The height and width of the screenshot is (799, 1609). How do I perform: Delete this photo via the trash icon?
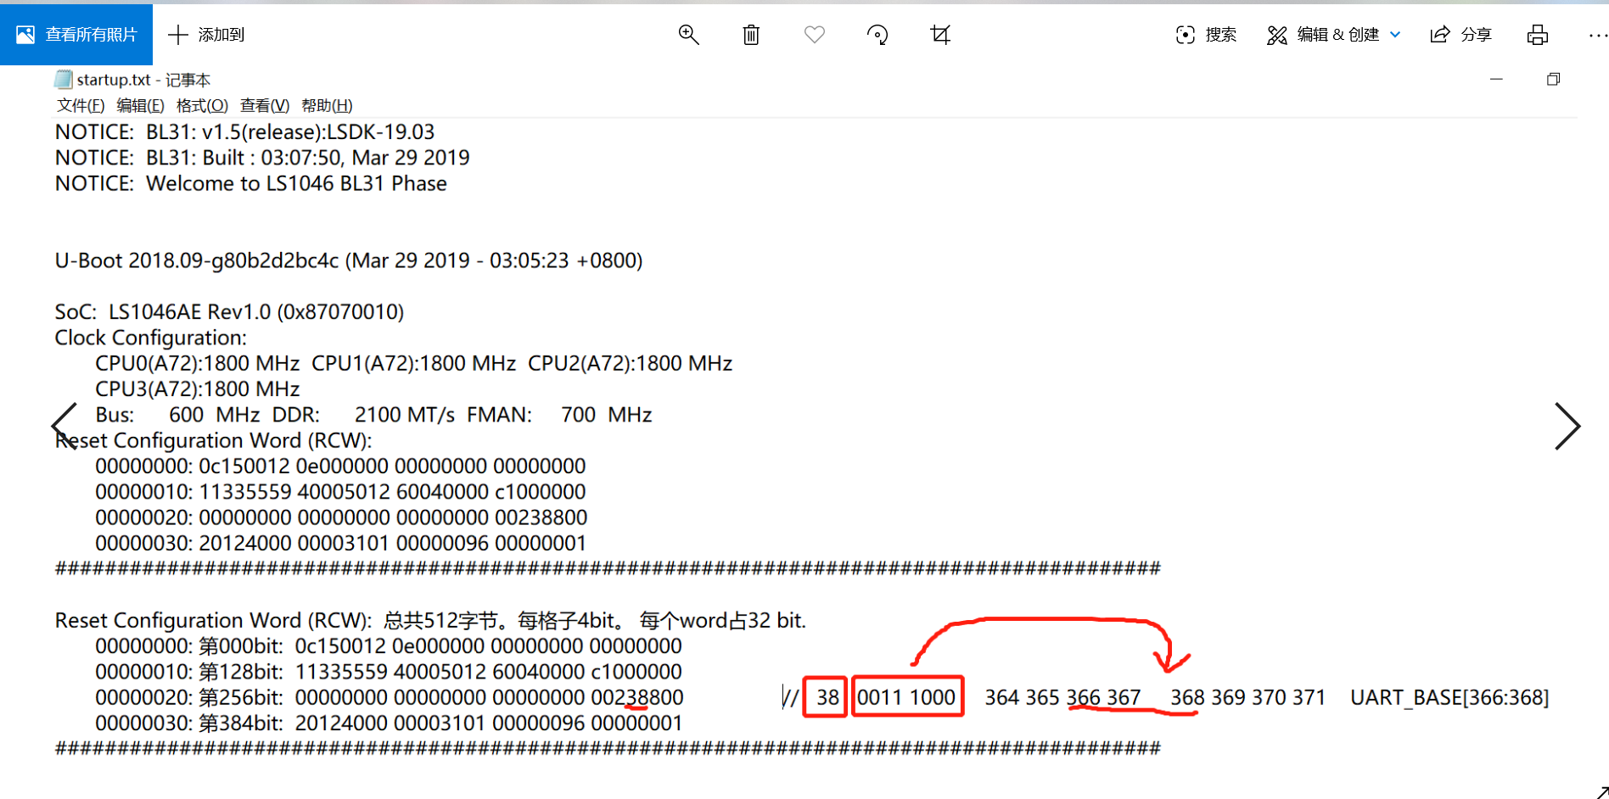tap(750, 35)
